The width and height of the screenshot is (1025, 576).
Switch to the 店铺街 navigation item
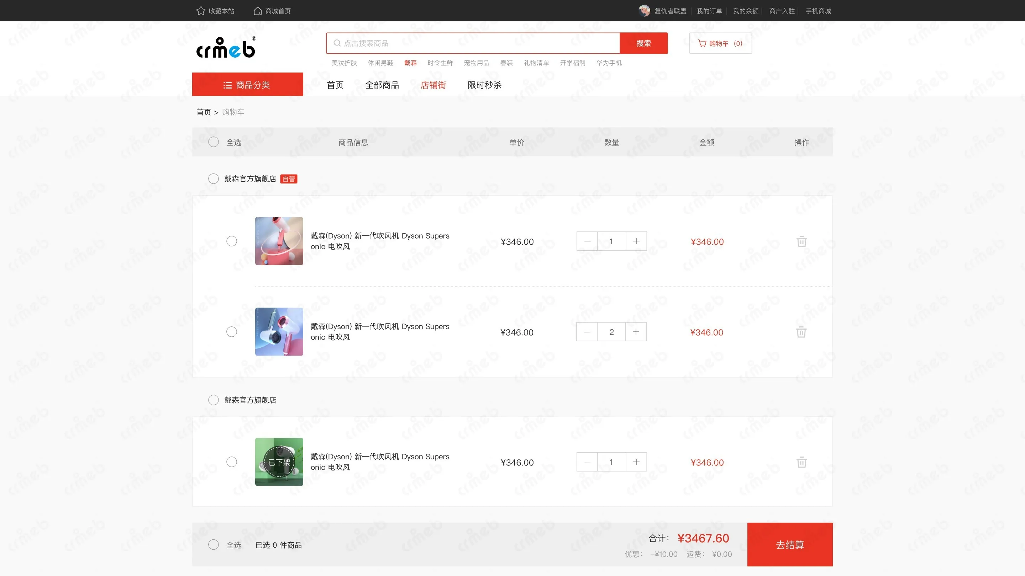pyautogui.click(x=433, y=85)
